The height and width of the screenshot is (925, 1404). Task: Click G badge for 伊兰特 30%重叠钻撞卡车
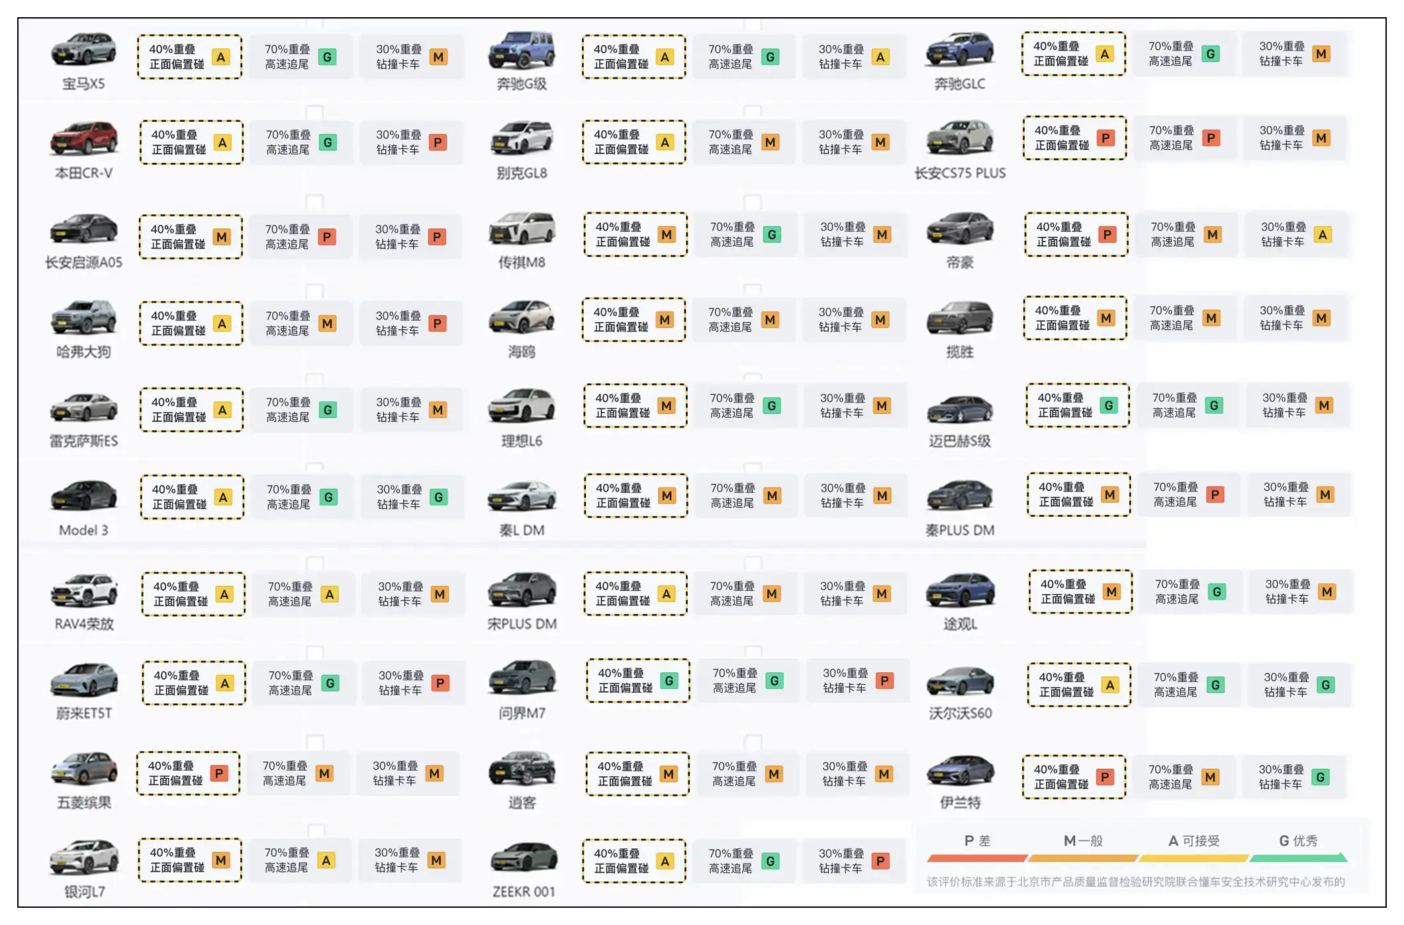[x=1321, y=777]
